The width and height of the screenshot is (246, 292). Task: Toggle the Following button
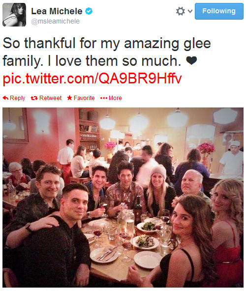[x=219, y=11]
